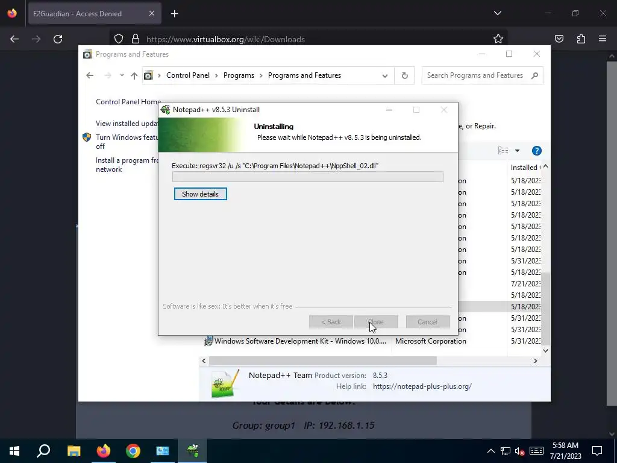Click Programs and Features breadcrumb segment
This screenshot has width=617, height=463.
click(x=304, y=75)
